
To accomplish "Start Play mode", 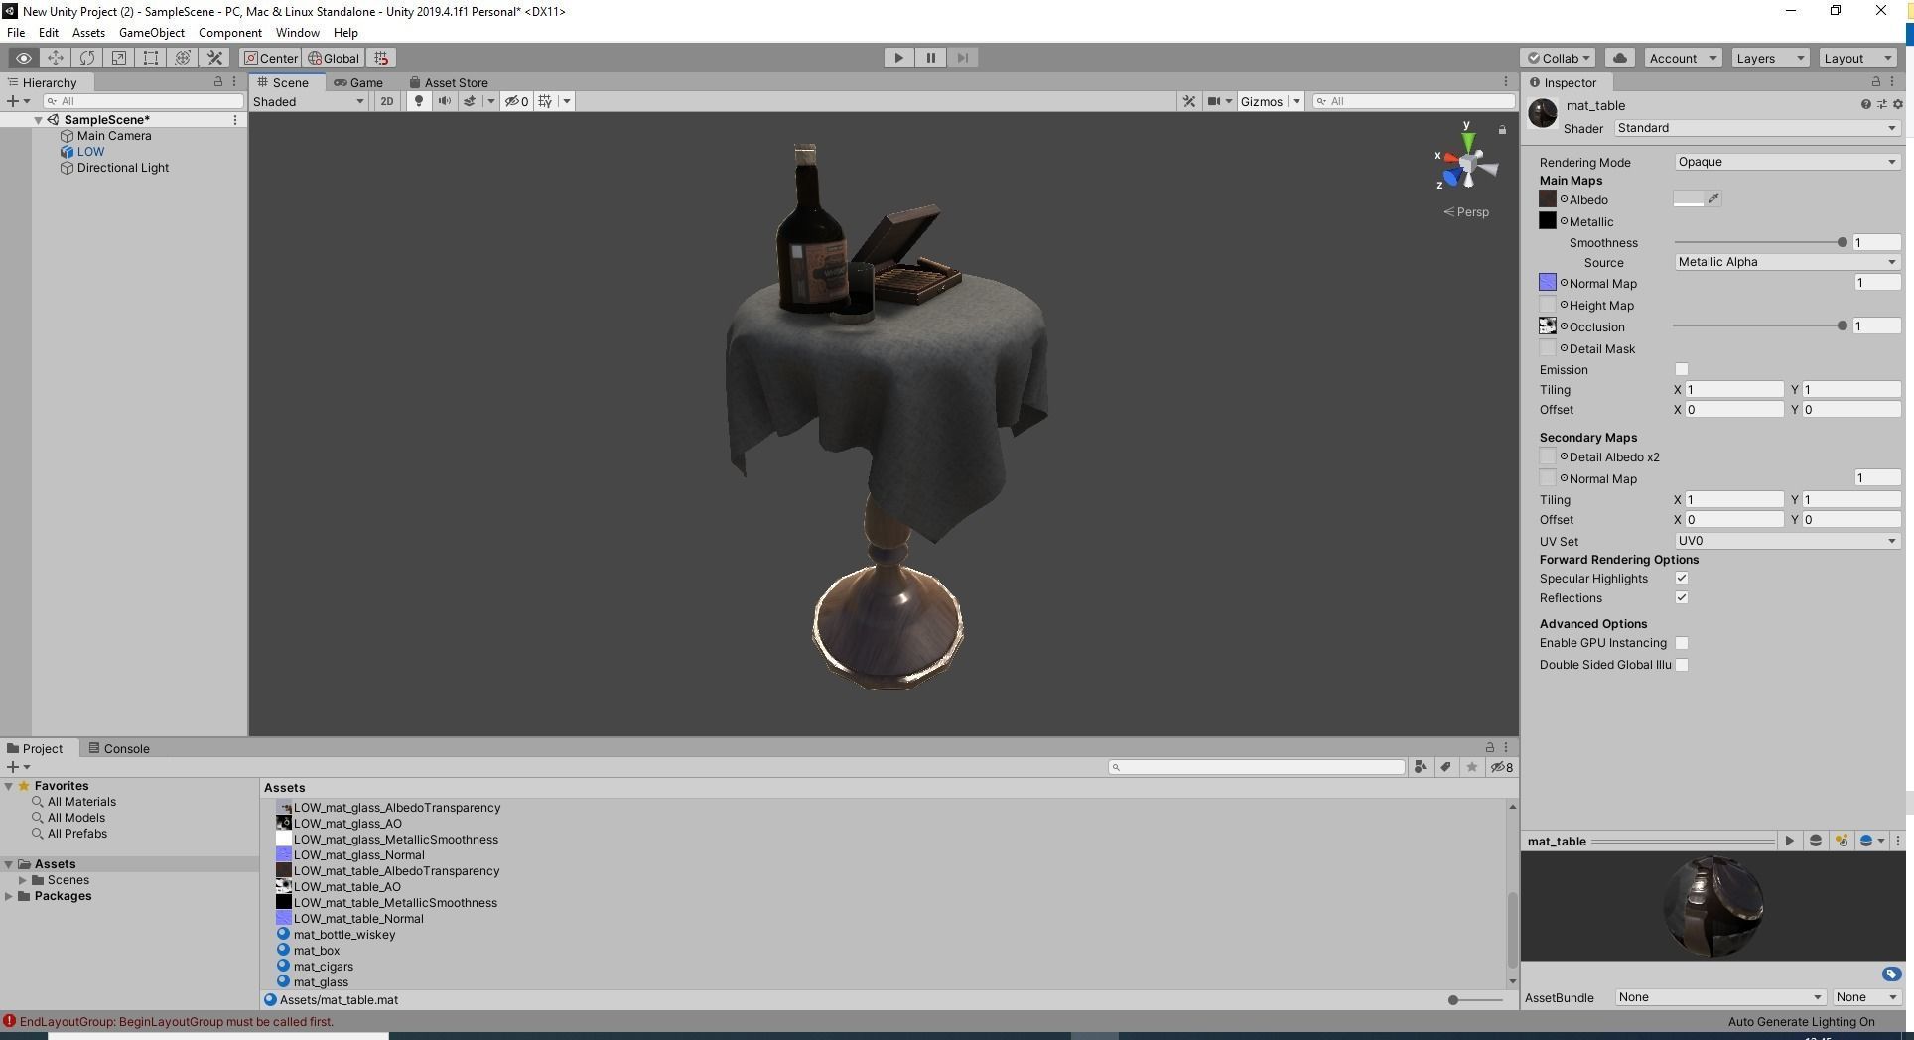I will coord(898,58).
